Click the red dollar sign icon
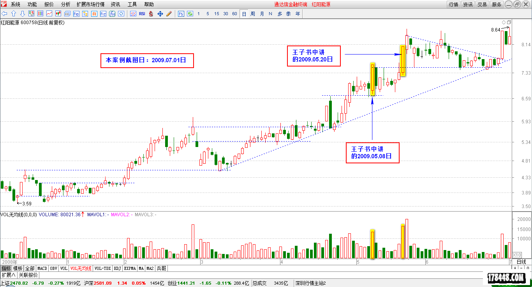Screen dimensions: 532x287 [151, 14]
